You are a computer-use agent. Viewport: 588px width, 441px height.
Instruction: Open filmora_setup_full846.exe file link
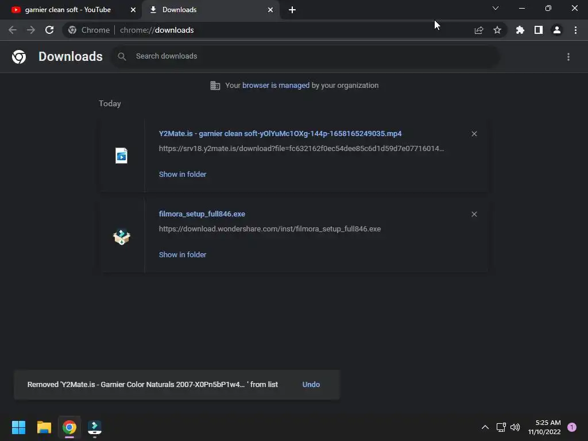pos(202,214)
